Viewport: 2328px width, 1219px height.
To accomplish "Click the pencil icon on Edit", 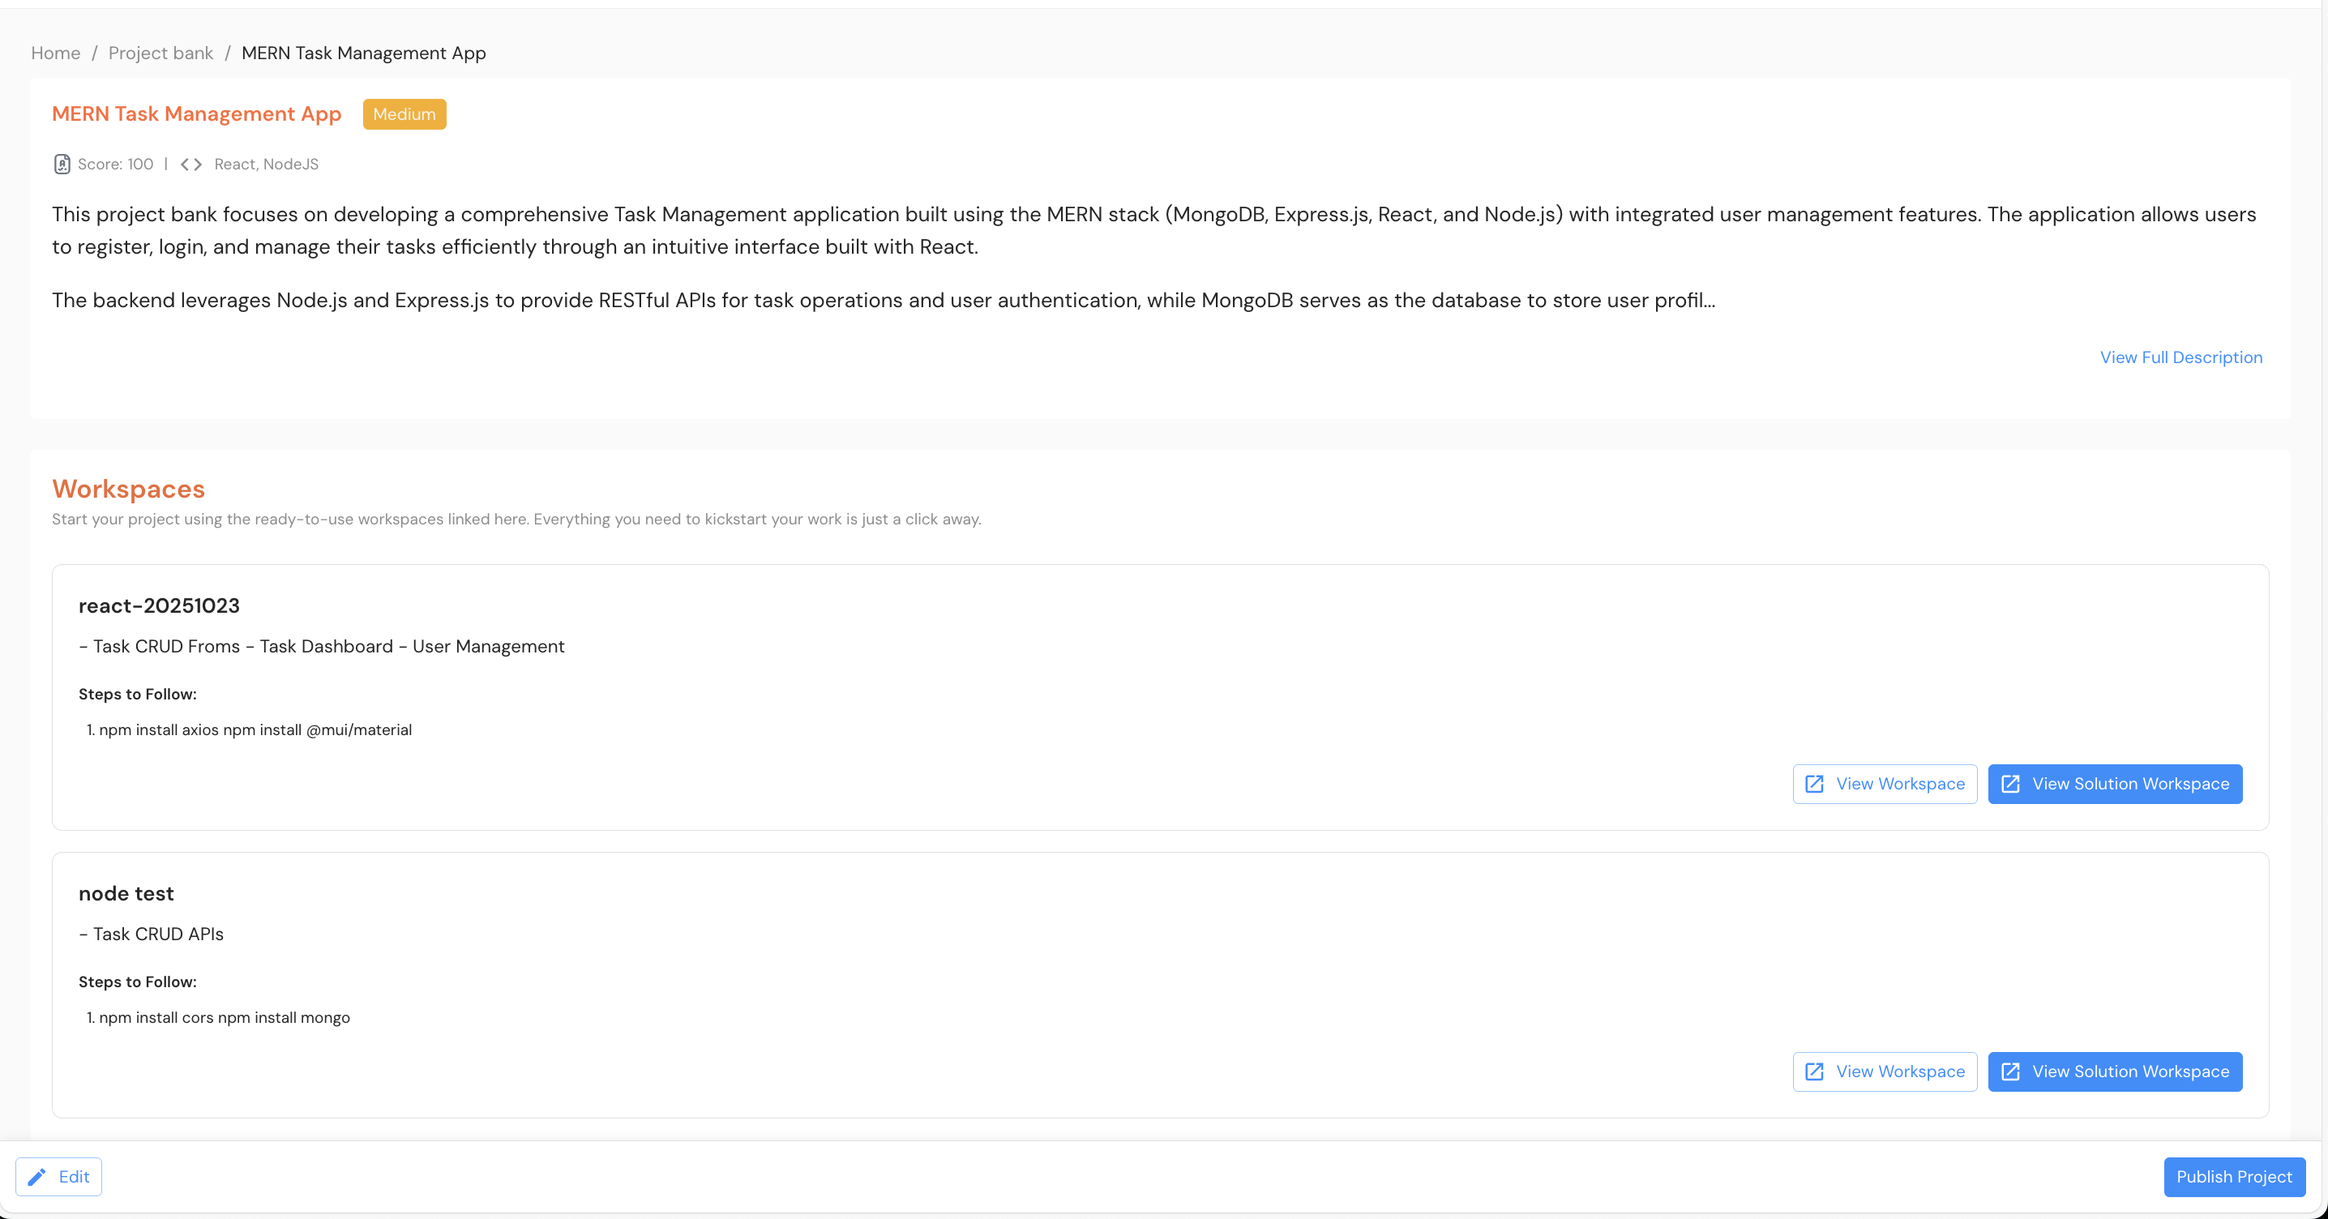I will pyautogui.click(x=37, y=1175).
